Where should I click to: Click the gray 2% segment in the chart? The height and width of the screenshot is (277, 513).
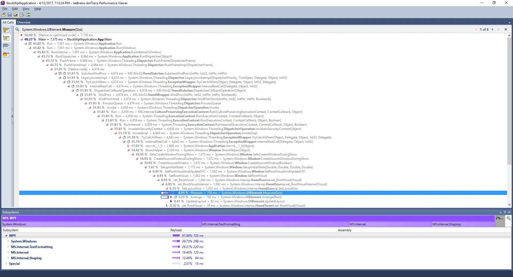point(500,221)
